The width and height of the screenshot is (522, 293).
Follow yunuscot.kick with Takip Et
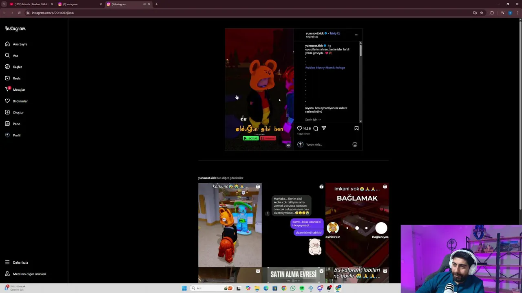[334, 33]
